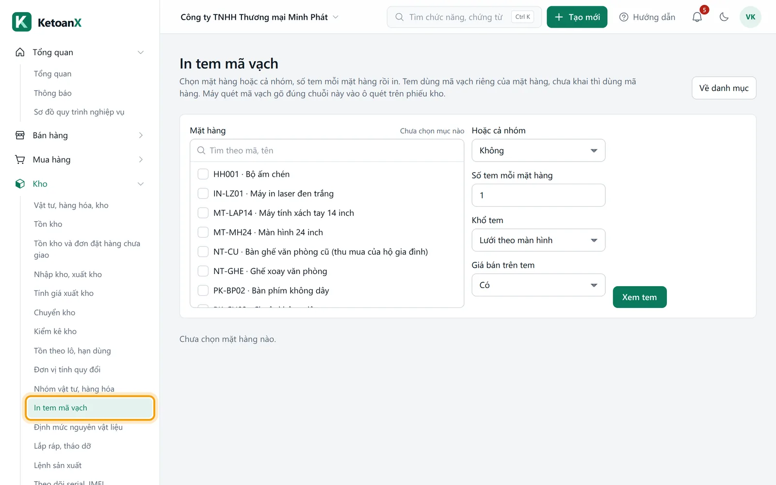Tick the HH001 Bộ ấm chén checkbox
The height and width of the screenshot is (485, 776).
tap(203, 174)
